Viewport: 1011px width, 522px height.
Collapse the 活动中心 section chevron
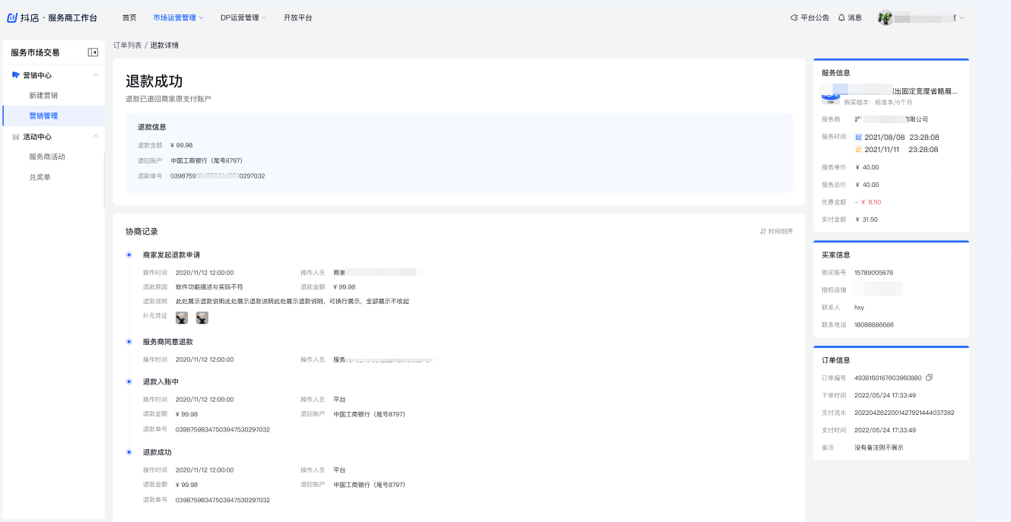(95, 137)
